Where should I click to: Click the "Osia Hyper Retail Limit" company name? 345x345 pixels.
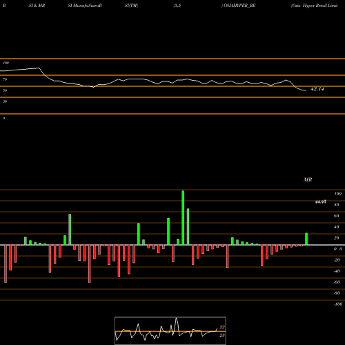pyautogui.click(x=314, y=6)
